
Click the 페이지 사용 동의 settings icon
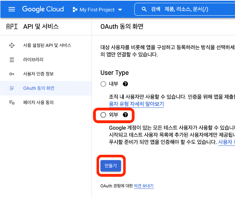click(x=12, y=103)
